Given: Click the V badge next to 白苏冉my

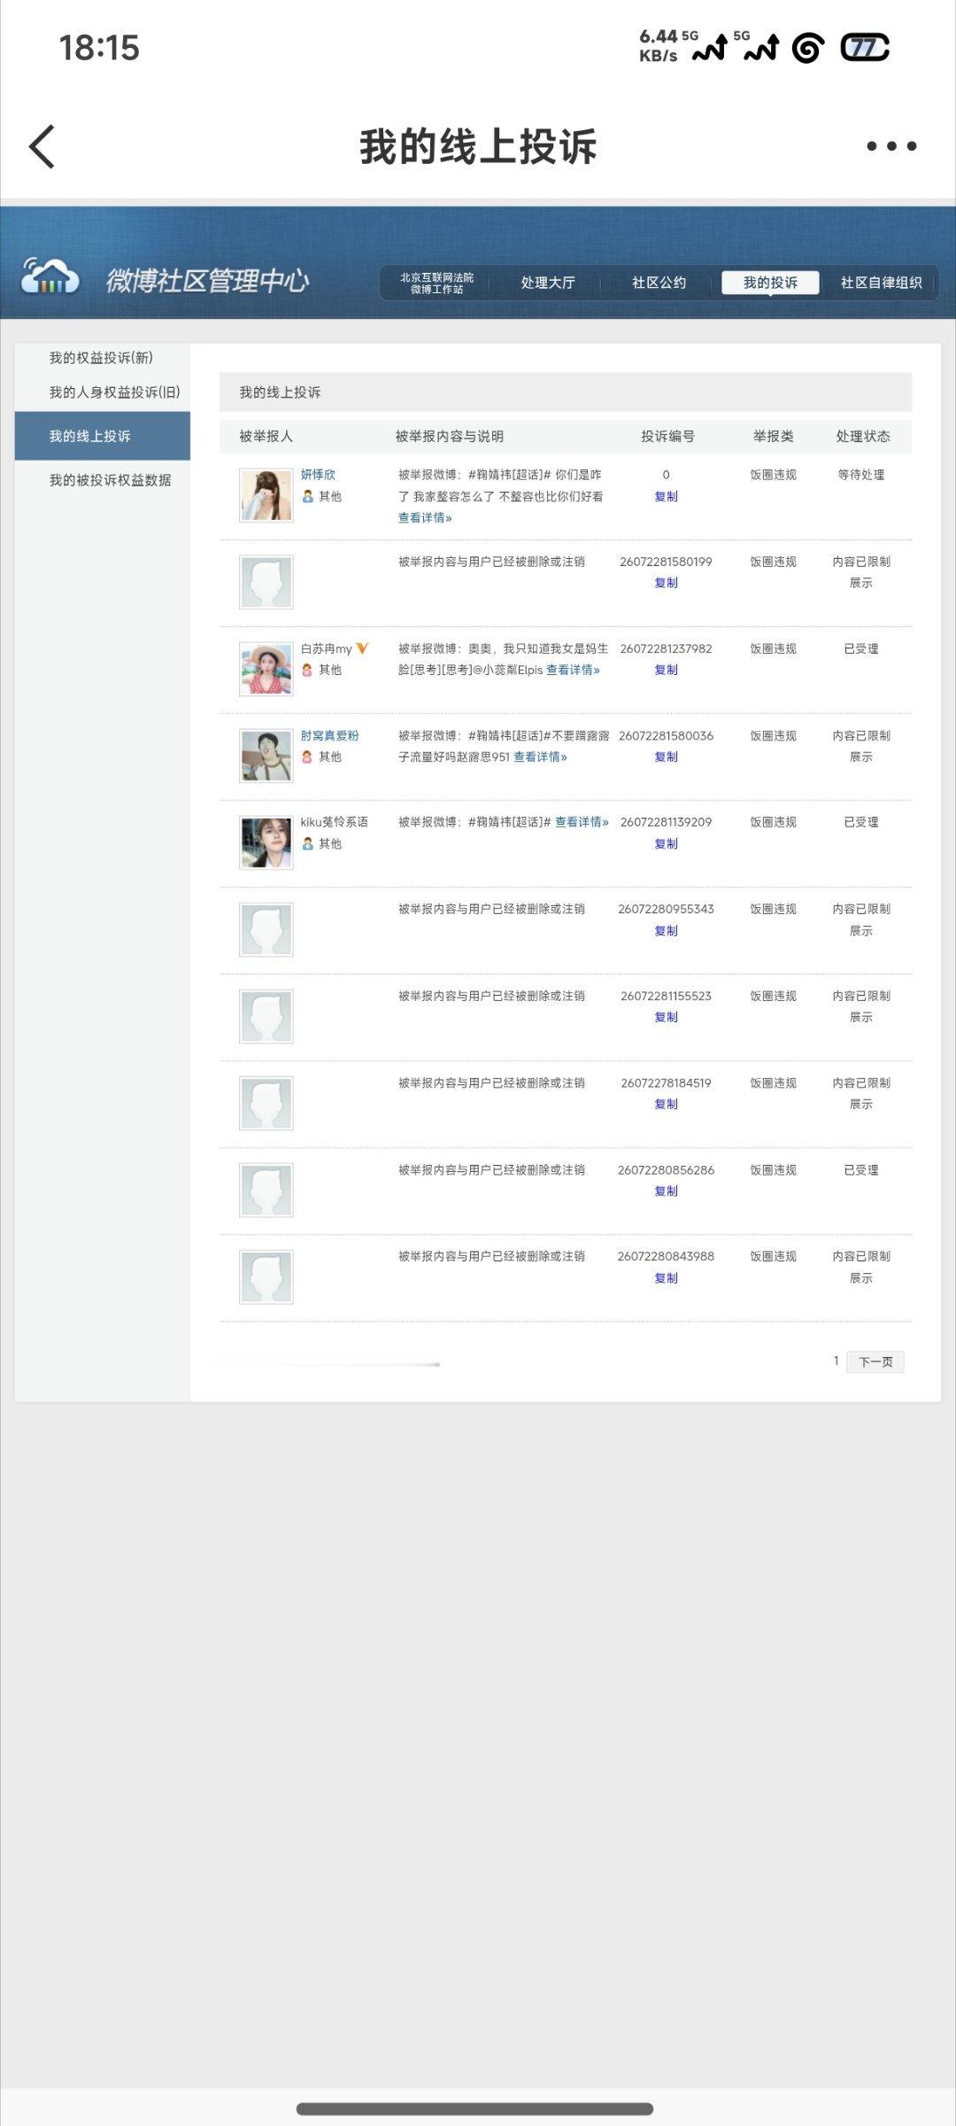Looking at the screenshot, I should click(x=362, y=648).
